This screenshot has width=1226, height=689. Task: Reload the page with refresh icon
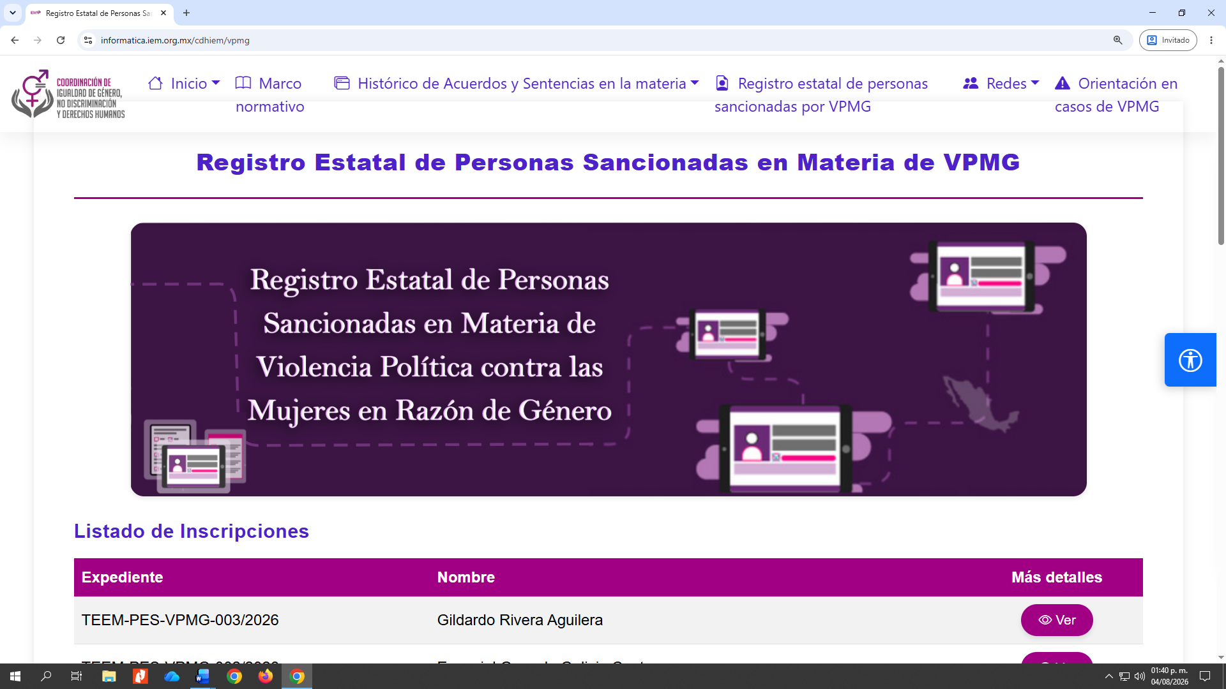click(61, 40)
